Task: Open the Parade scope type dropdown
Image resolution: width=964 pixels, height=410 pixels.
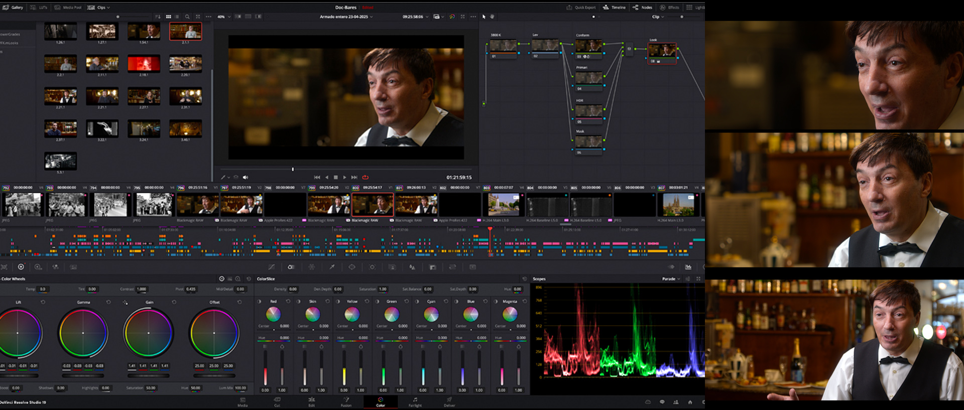Action: click(671, 279)
